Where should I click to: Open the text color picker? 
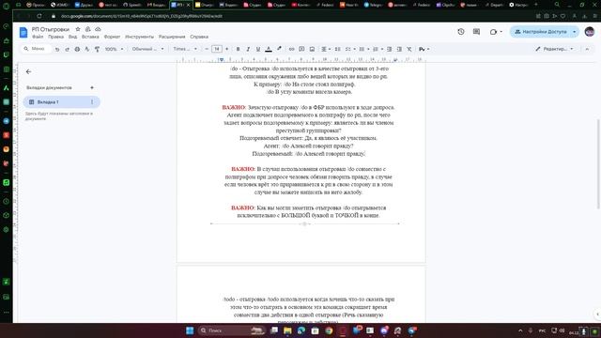269,49
